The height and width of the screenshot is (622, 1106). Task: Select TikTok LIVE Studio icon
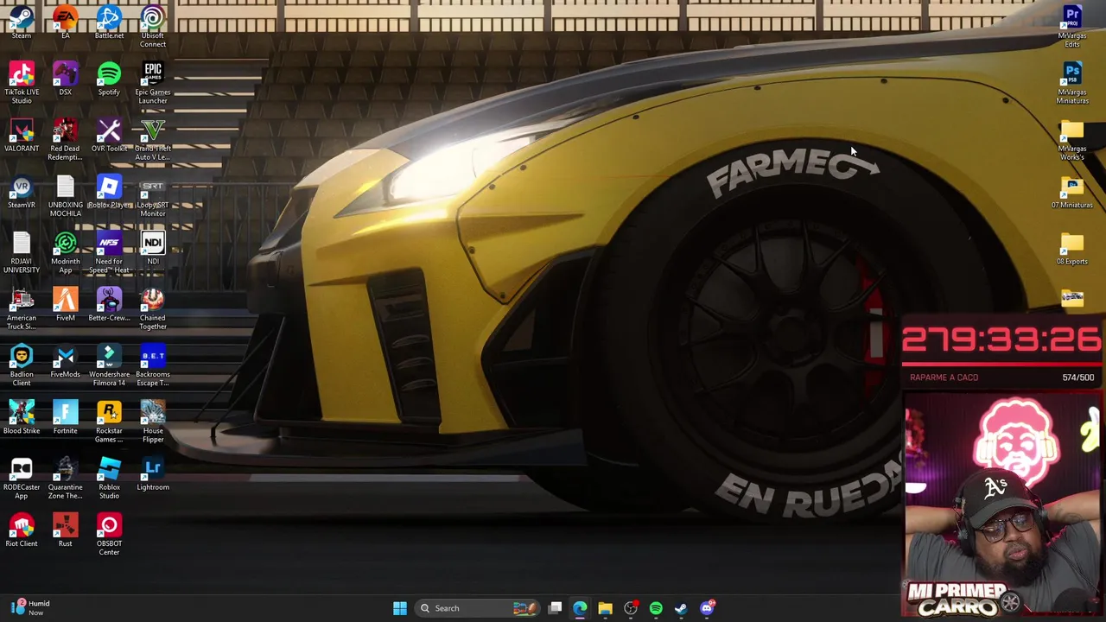[x=22, y=82]
